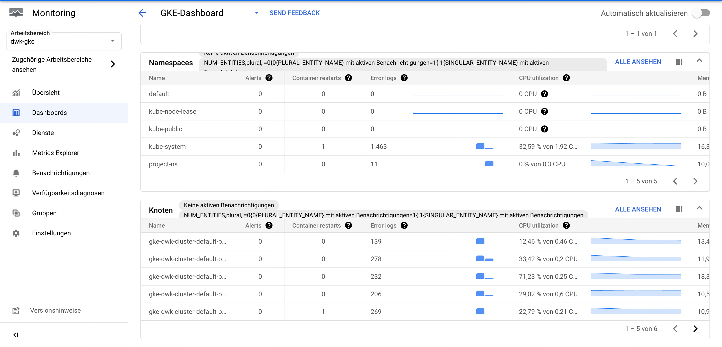Open column settings icon in Knoten section

[x=679, y=209]
